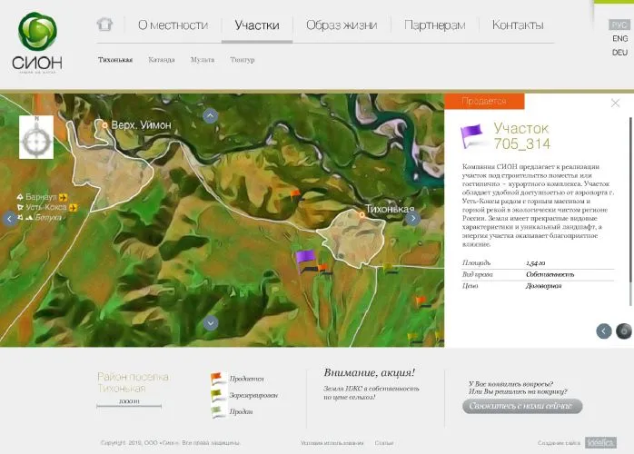The width and height of the screenshot is (634, 454).
Task: Select РУС language option
Action: click(619, 25)
